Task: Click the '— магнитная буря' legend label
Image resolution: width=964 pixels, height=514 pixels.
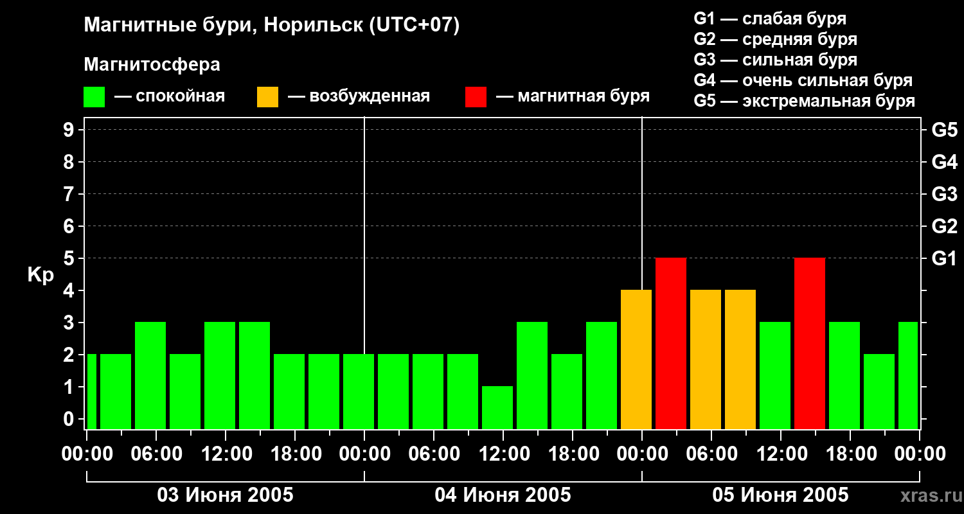Action: point(573,97)
